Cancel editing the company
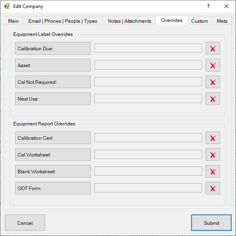Viewport: 236px width, 236px height. tap(25, 223)
